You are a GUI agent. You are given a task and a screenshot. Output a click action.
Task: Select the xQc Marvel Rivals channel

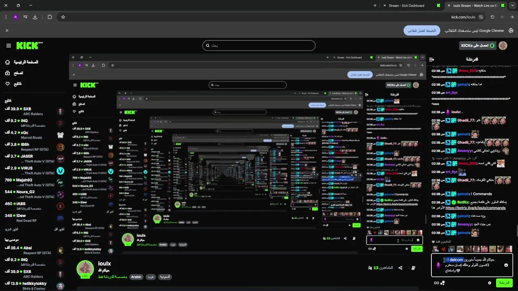tap(34, 135)
